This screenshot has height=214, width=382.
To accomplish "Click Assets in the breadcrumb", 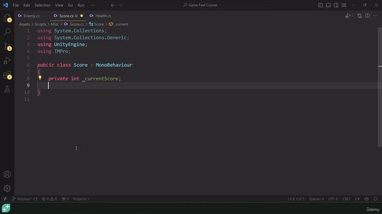I will [24, 24].
